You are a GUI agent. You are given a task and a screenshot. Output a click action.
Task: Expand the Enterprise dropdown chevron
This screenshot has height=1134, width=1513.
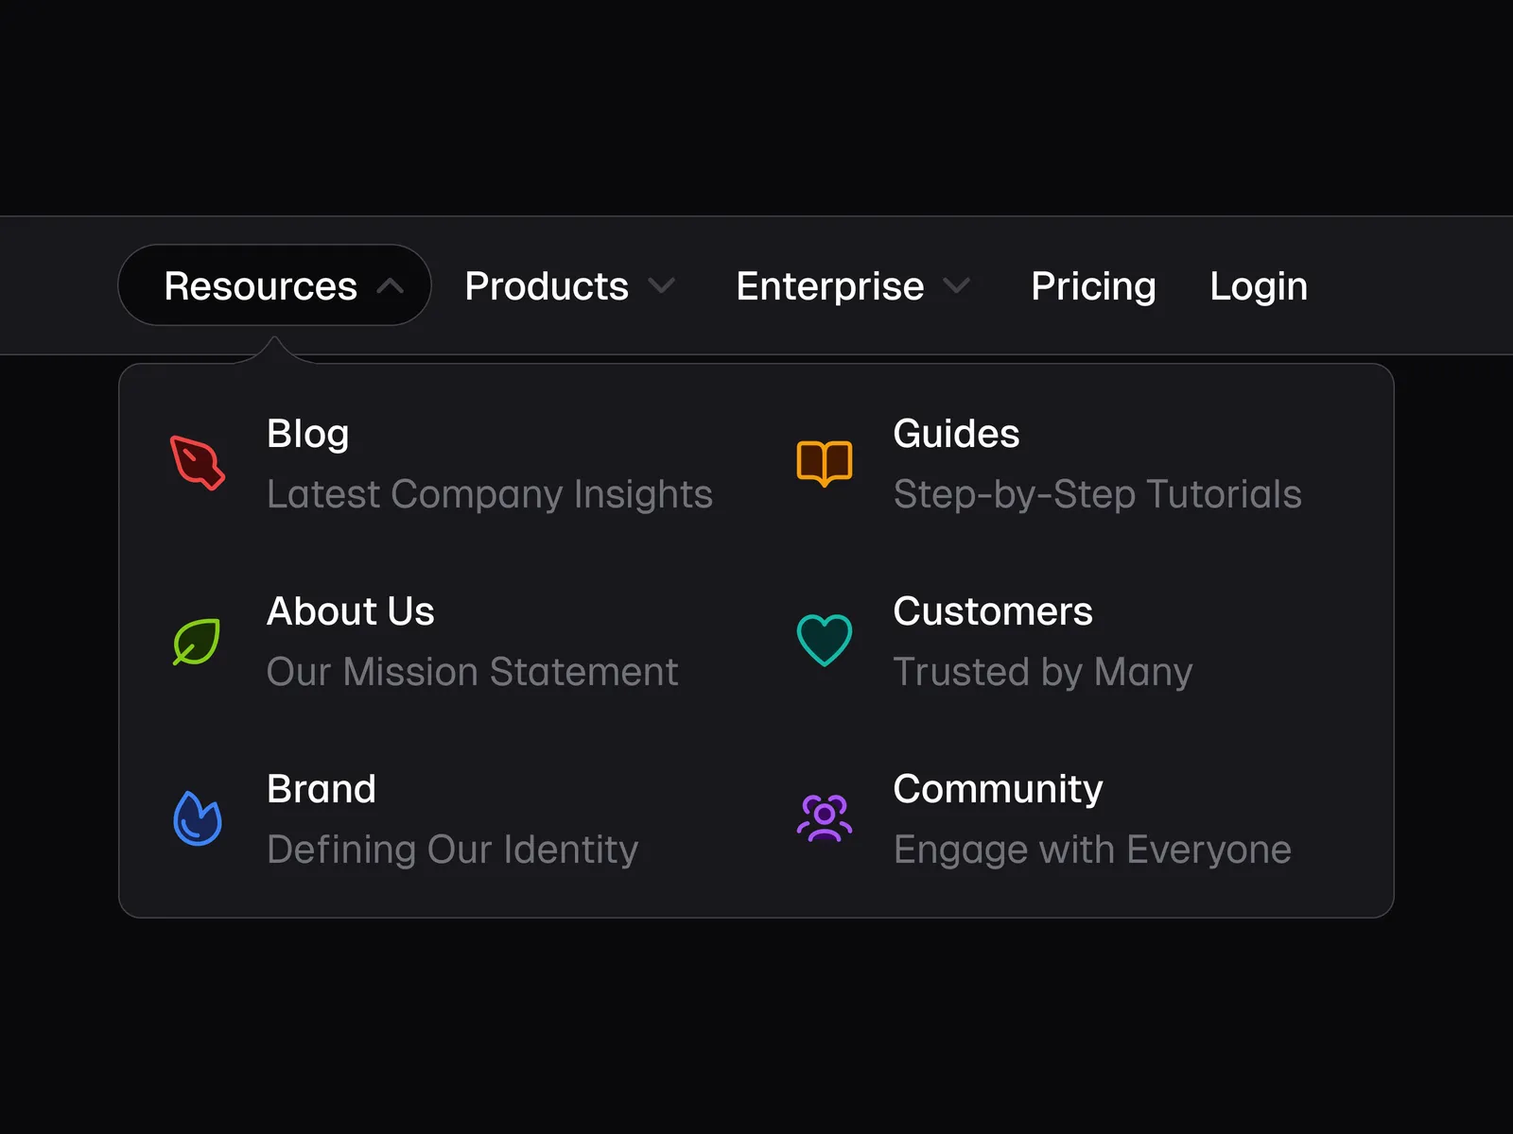(957, 285)
